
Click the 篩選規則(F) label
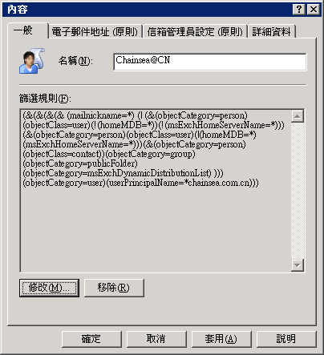(45, 99)
